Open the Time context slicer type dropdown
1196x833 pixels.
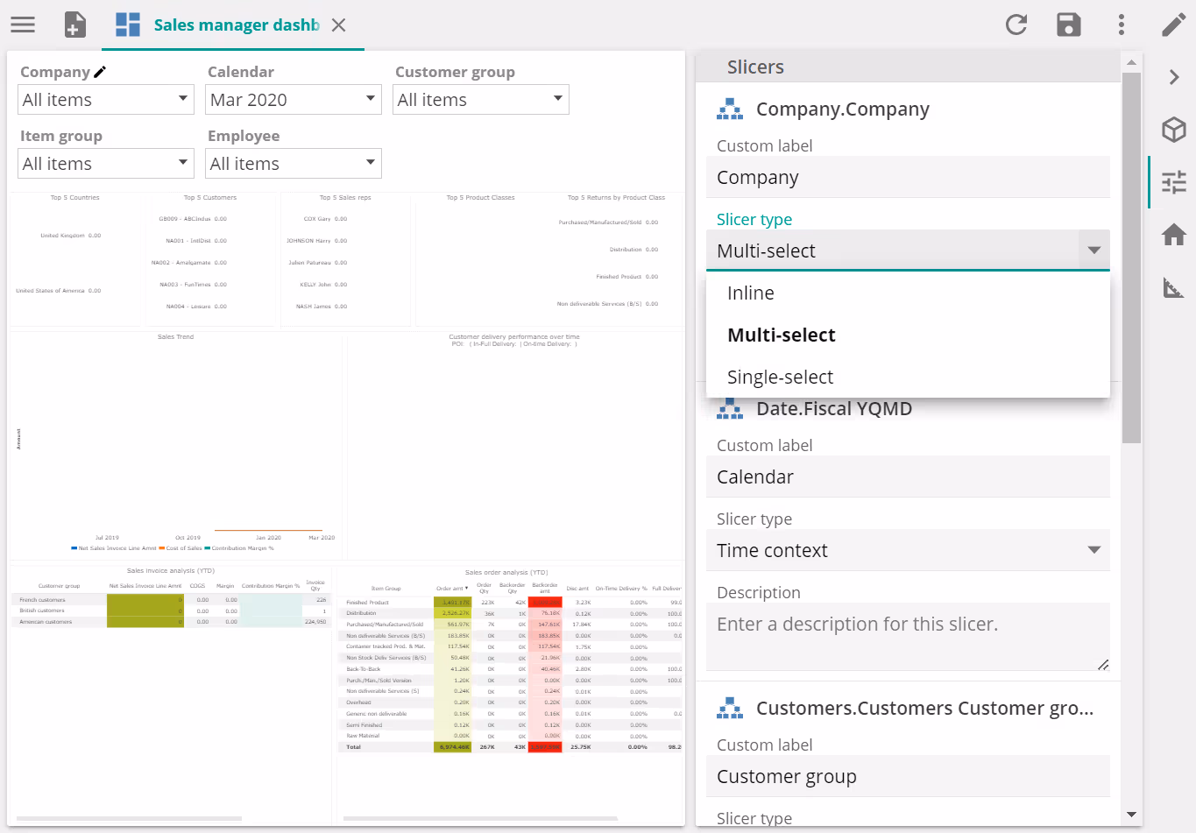(908, 550)
